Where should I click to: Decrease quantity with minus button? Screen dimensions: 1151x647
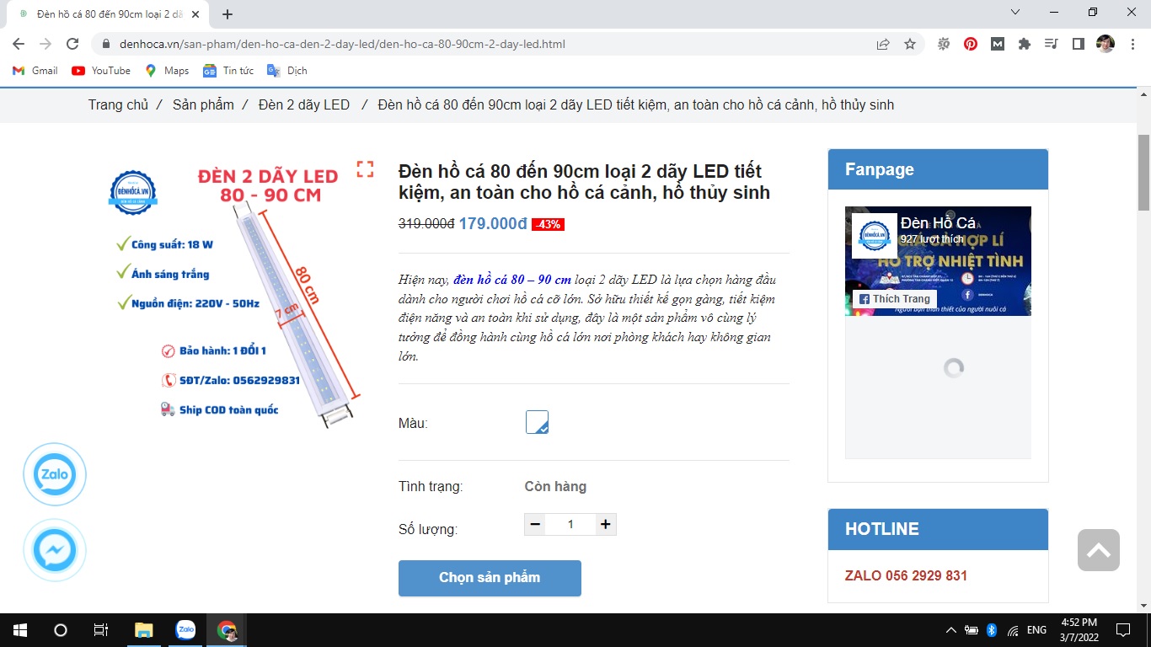(x=535, y=524)
